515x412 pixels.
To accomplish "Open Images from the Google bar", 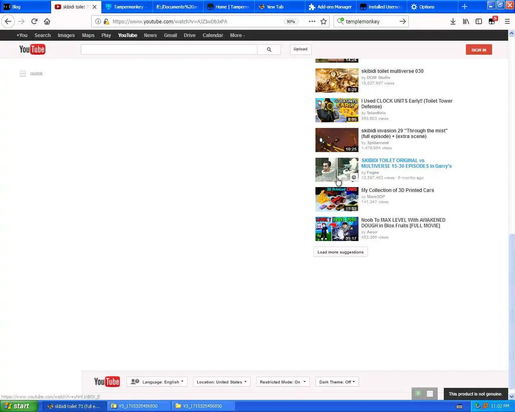I will 66,35.
